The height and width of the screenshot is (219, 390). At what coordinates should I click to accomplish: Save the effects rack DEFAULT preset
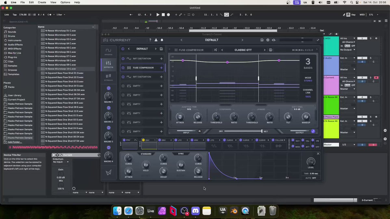161,49
